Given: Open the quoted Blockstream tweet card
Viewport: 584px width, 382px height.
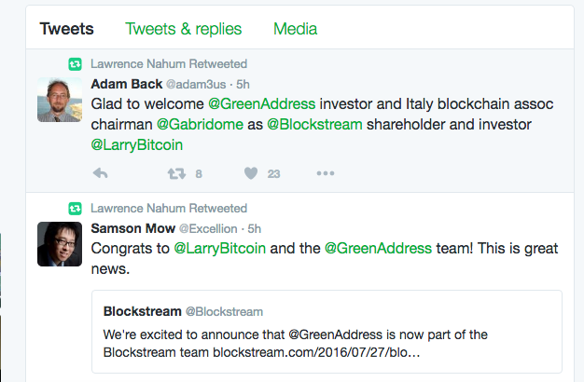Looking at the screenshot, I should coord(327,332).
